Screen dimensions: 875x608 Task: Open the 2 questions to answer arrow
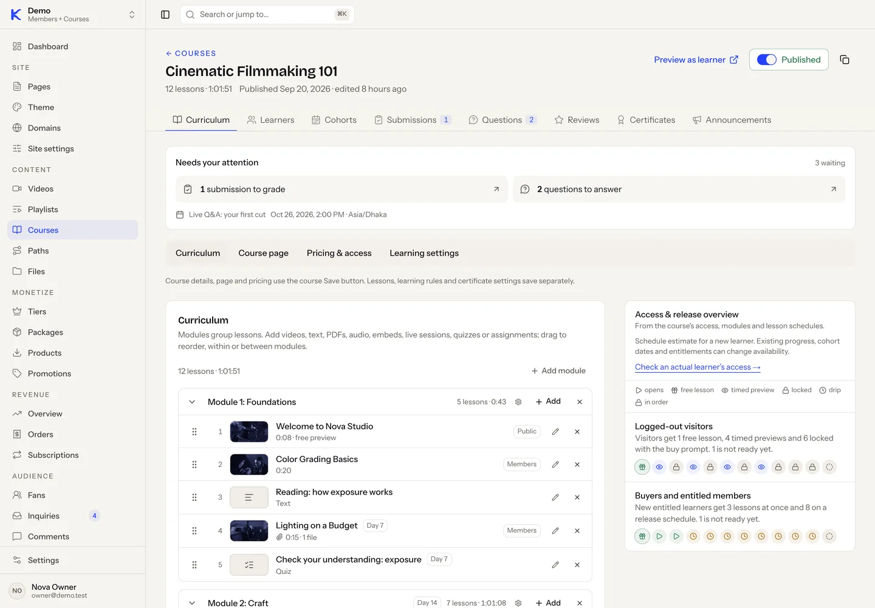pyautogui.click(x=834, y=189)
